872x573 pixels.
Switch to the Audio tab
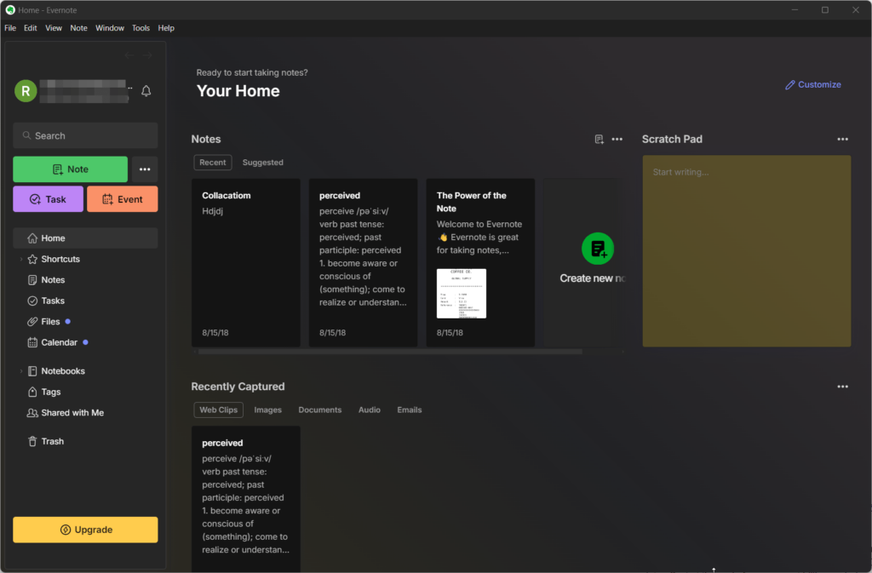[x=370, y=410]
